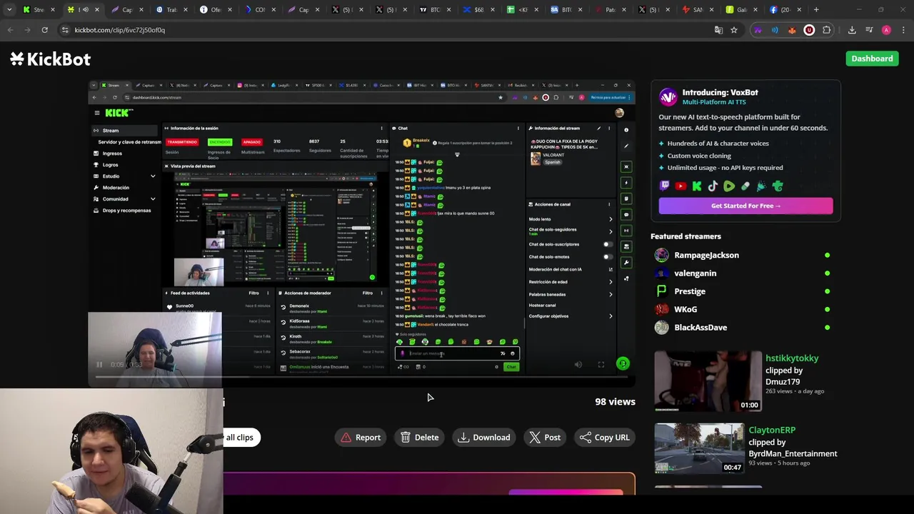This screenshot has height=514, width=914.
Task: Toggle Chat de solo-suscriptores in the video
Action: pyautogui.click(x=608, y=244)
